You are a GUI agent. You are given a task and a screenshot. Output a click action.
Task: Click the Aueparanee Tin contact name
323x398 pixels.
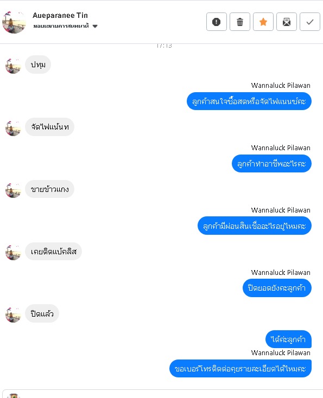pos(60,16)
